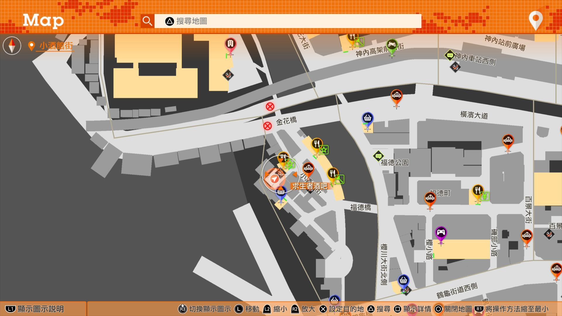Screen dimensions: 562x316
Task: Click the player position cursor
Action: (x=274, y=178)
